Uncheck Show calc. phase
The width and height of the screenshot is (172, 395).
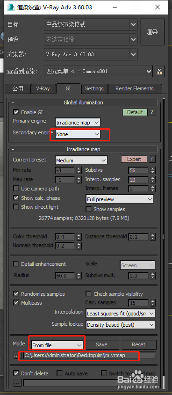pos(16,198)
